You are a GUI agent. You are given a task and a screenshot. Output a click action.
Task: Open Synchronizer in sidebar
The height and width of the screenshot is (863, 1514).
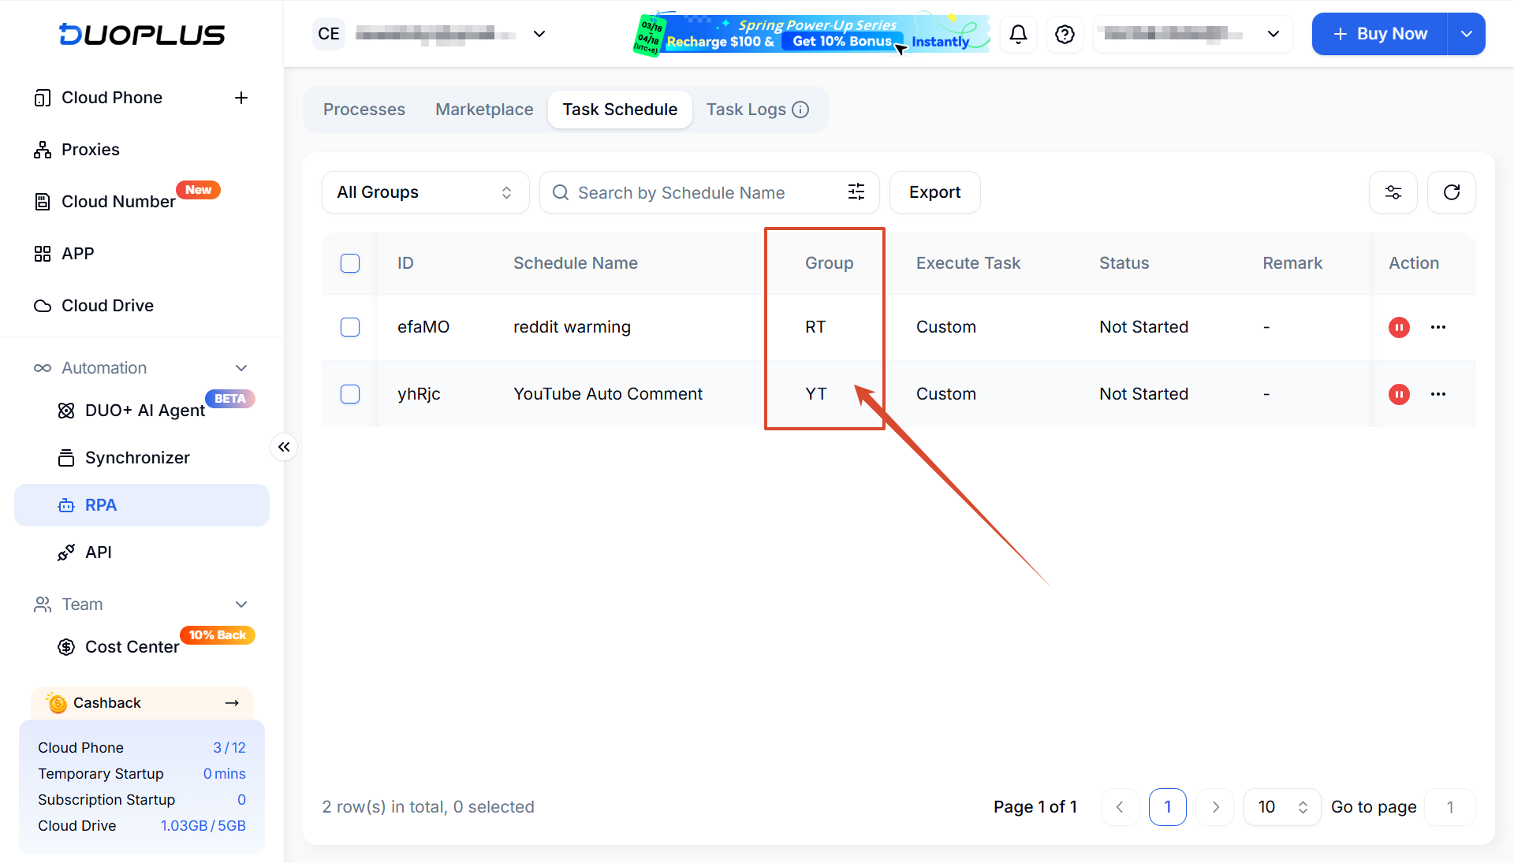pos(137,458)
